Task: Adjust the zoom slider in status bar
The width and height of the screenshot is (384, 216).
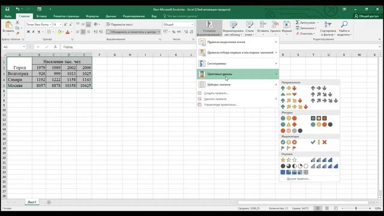Action: (356, 208)
